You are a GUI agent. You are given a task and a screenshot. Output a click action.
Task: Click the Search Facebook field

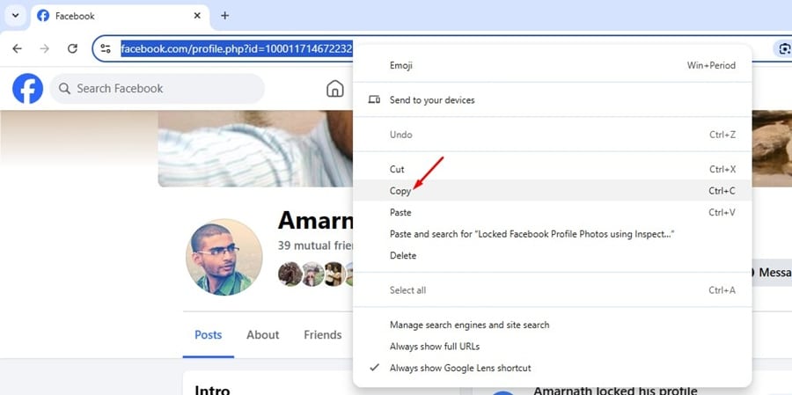(158, 88)
